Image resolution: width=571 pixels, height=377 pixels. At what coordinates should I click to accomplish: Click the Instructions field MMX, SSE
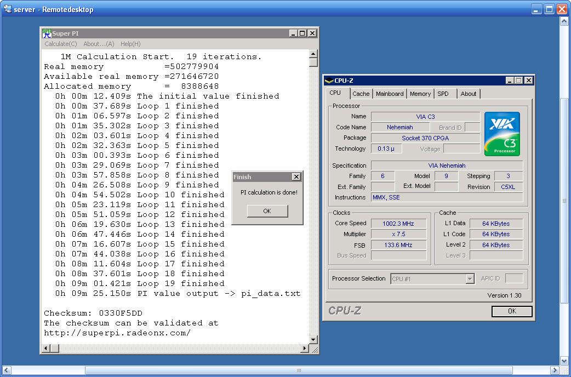coord(447,197)
